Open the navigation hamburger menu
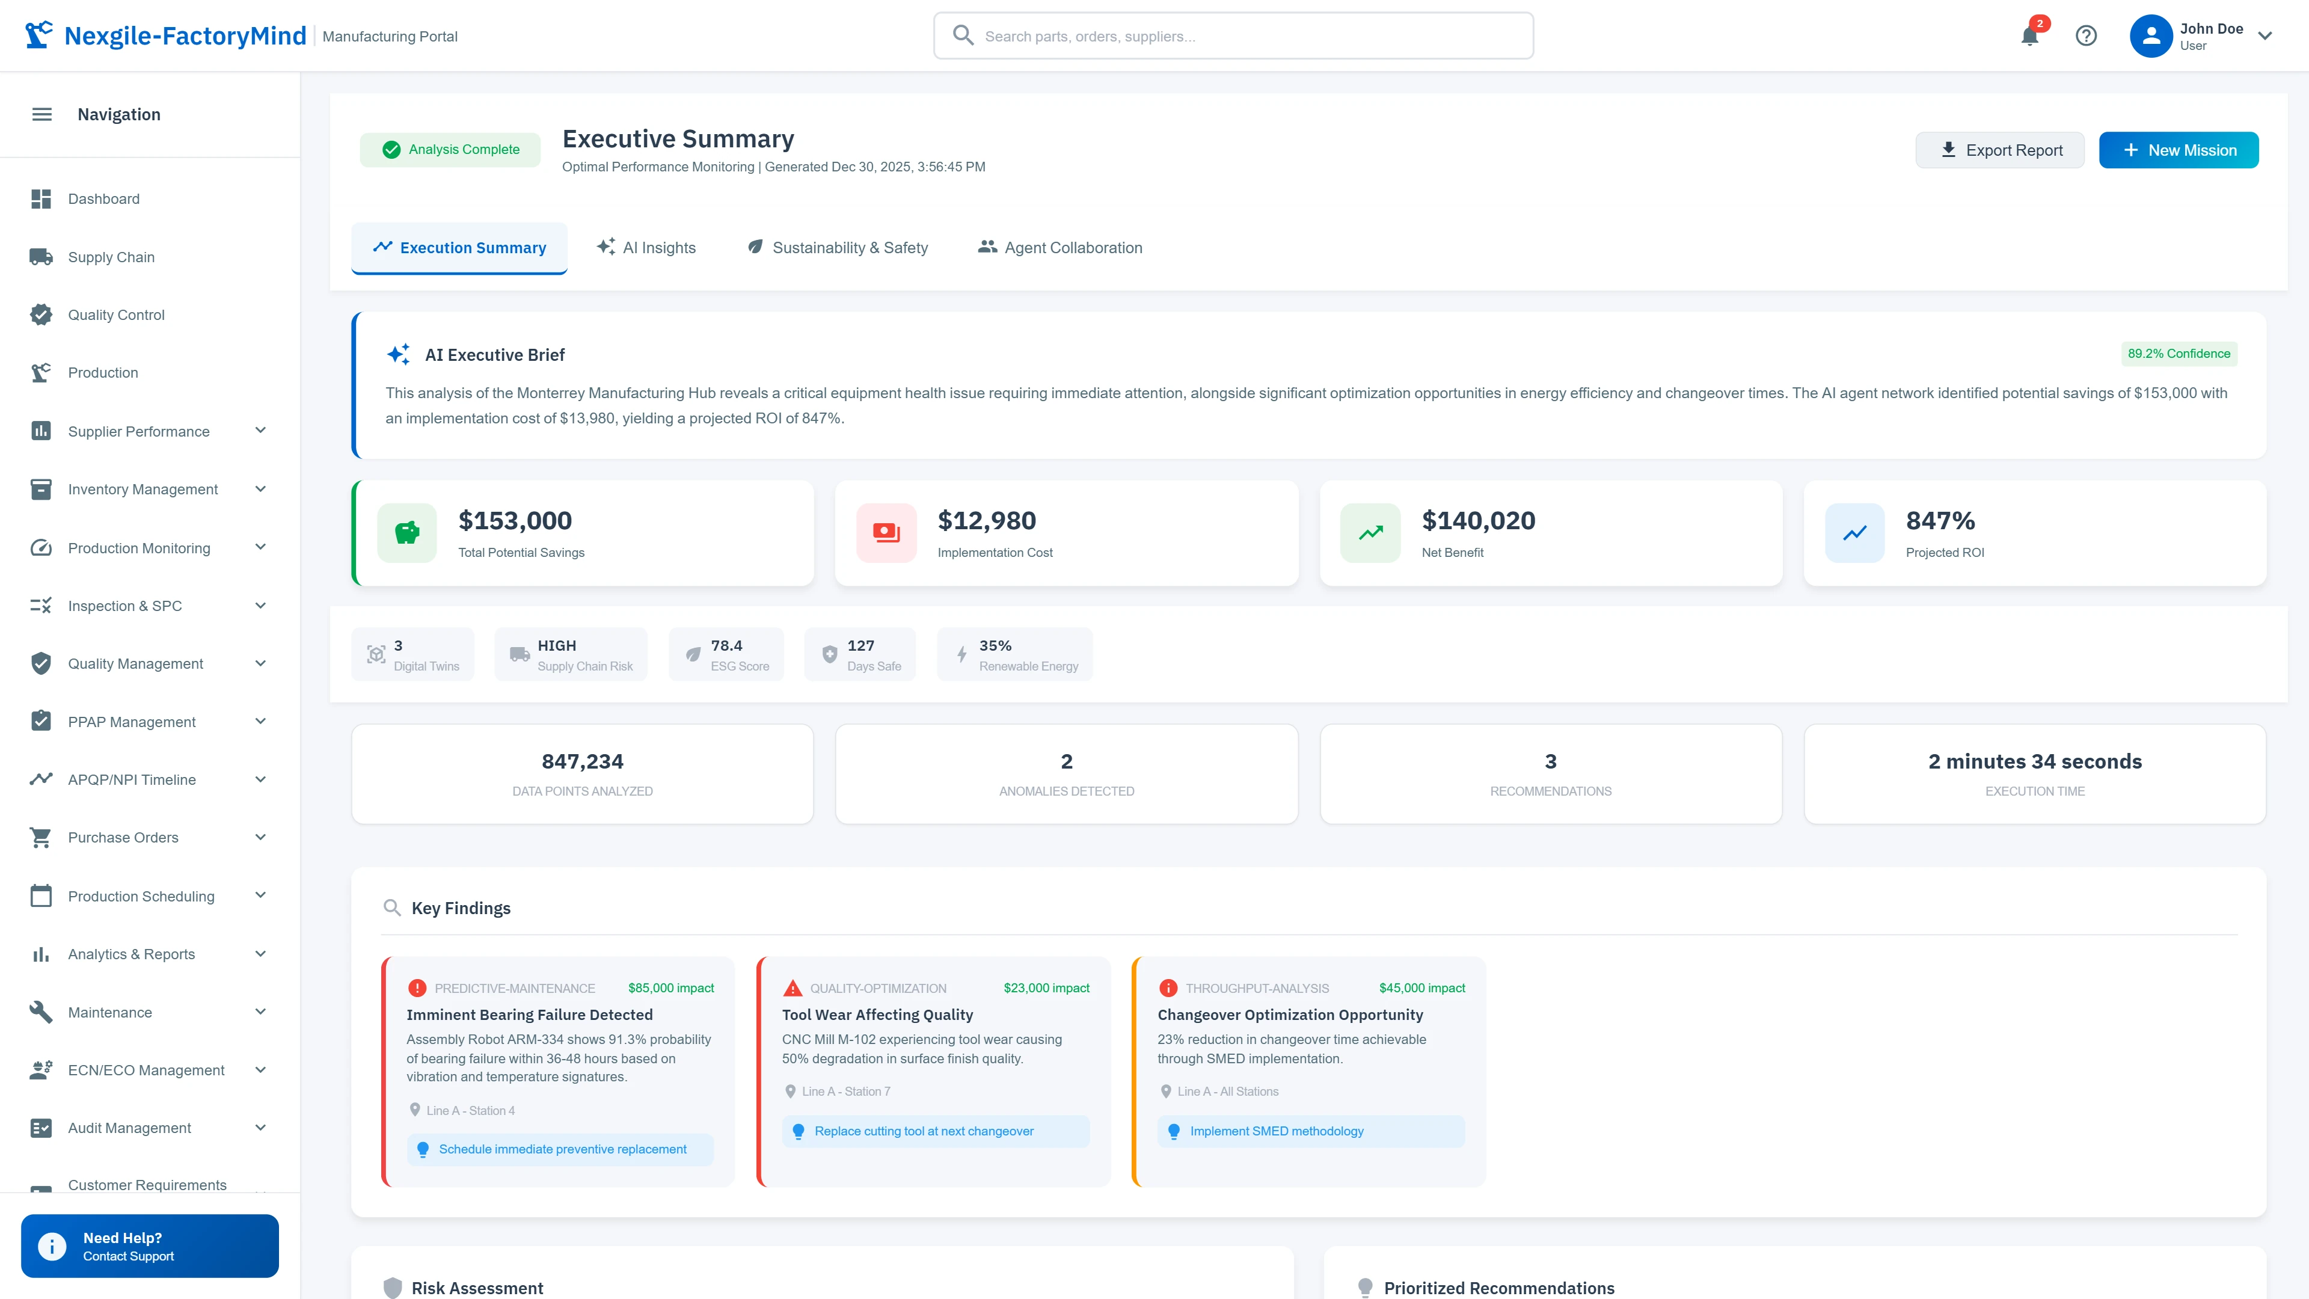The image size is (2309, 1299). click(41, 114)
